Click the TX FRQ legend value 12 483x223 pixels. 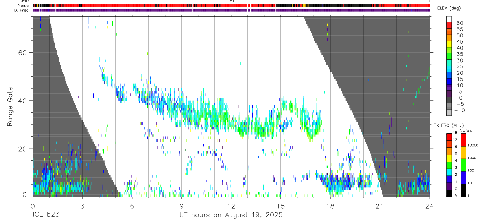(x=455, y=175)
